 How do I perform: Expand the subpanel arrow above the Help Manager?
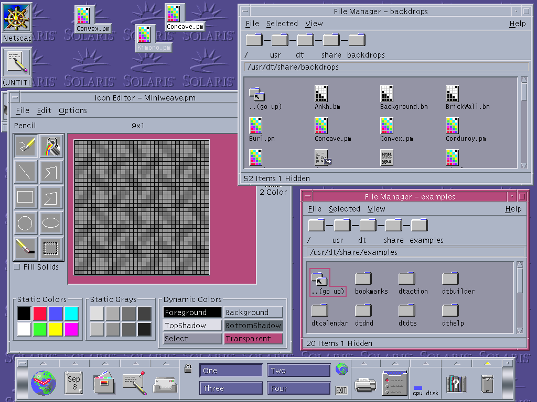(x=457, y=363)
